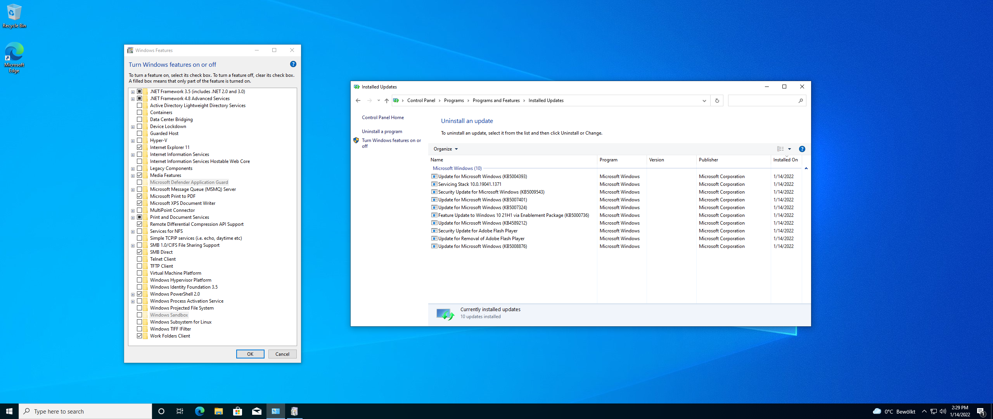993x419 pixels.
Task: Expand Media Features node
Action: (133, 176)
